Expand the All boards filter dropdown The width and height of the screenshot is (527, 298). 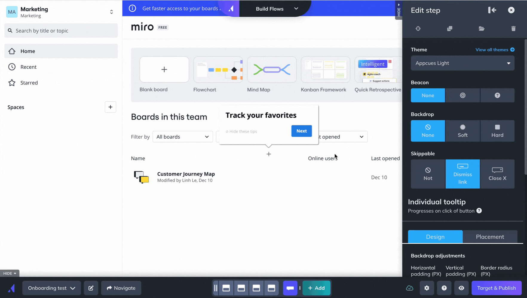(x=183, y=136)
